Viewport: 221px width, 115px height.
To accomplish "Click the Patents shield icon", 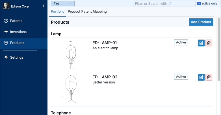I will (x=6, y=21).
